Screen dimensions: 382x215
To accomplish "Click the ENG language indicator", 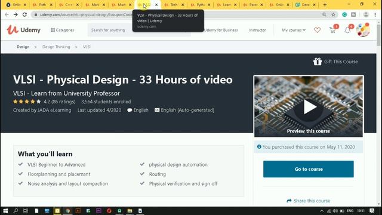I will [350, 211].
